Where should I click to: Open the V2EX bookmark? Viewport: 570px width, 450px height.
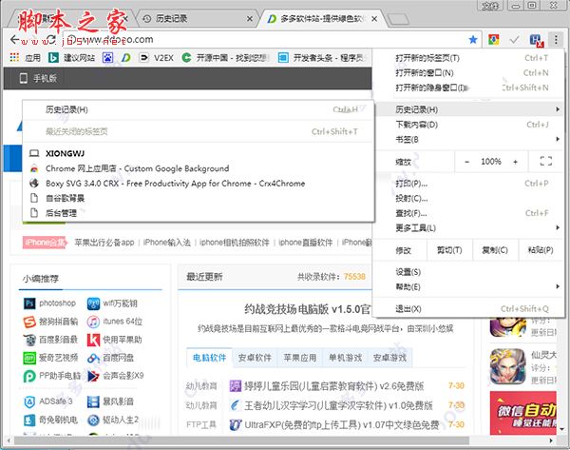[x=157, y=57]
